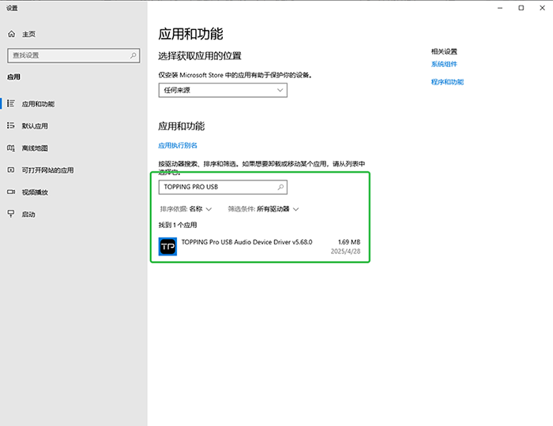Click 主页 home label
553x426 pixels.
tap(28, 34)
